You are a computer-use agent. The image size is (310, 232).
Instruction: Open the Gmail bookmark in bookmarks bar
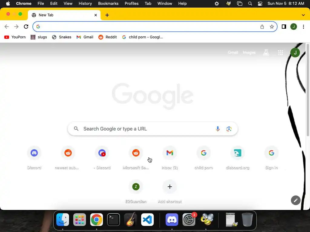(85, 37)
